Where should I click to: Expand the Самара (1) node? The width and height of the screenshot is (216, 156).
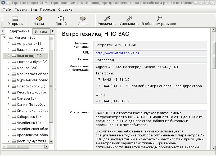[8, 98]
